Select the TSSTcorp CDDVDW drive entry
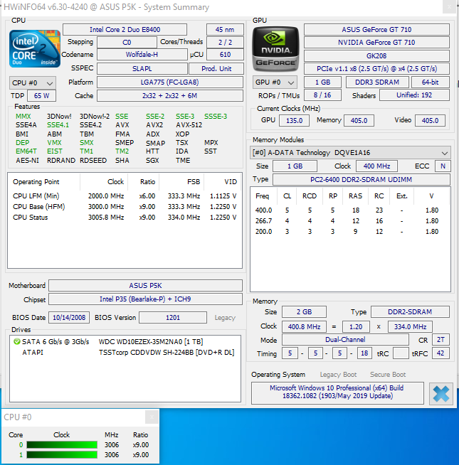The image size is (459, 465). click(166, 352)
